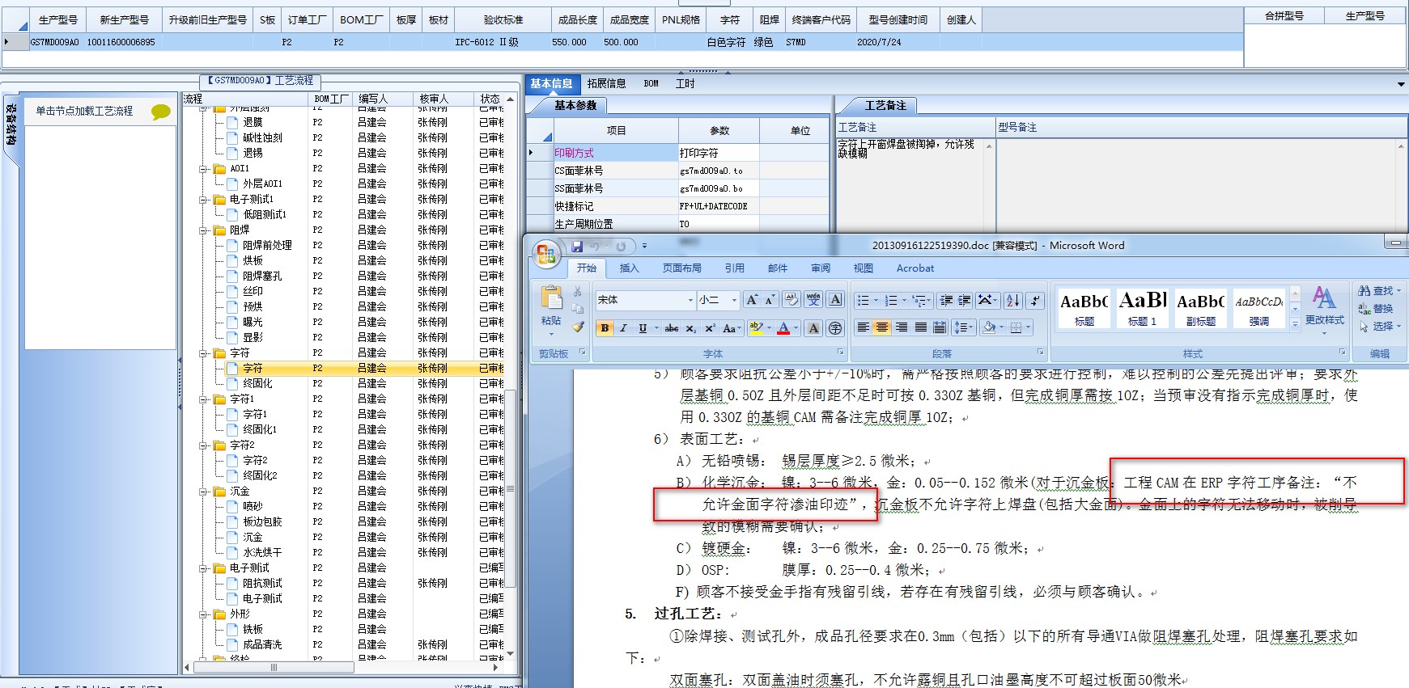Open the line spacing dropdown
This screenshot has height=688, width=1409.
click(963, 327)
